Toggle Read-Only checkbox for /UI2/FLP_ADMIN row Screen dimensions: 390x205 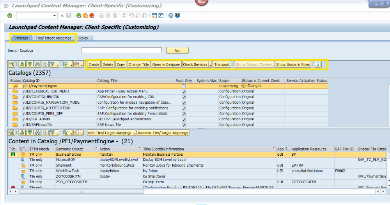click(x=183, y=119)
